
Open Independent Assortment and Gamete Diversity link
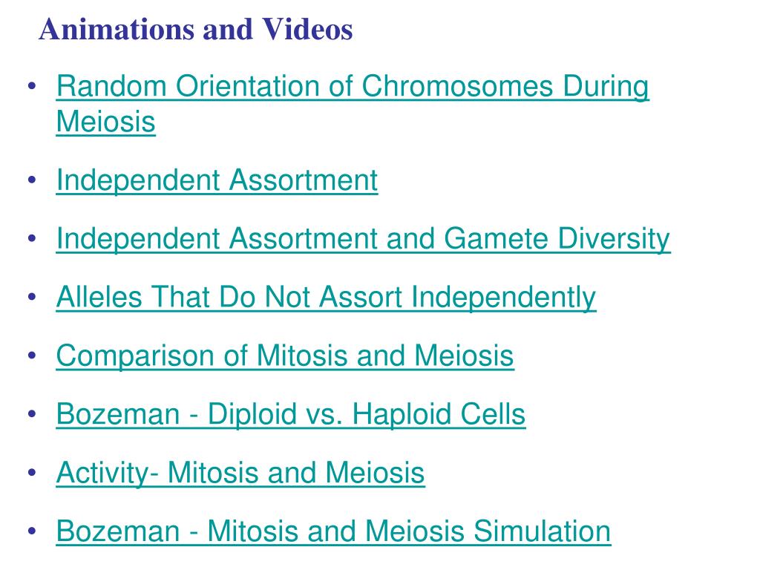point(363,239)
